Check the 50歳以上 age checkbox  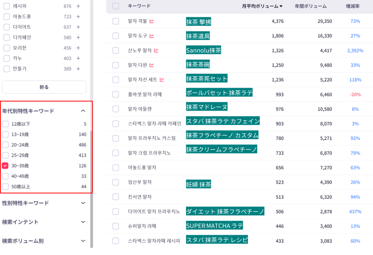click(5, 187)
